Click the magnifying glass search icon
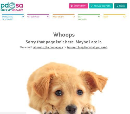Viewport: 130px width, 114px height. (x=117, y=6)
